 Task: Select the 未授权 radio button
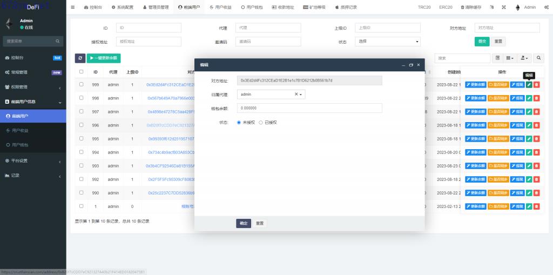[x=239, y=122]
